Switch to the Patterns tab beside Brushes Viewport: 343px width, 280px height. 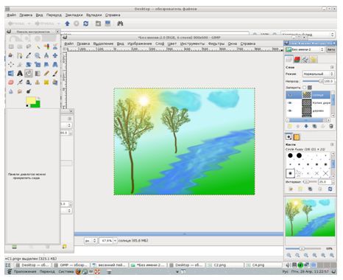pos(297,137)
